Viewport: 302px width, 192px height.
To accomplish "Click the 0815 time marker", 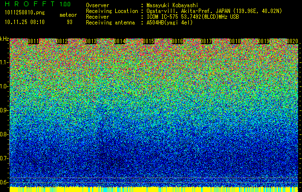I will [x=148, y=41].
